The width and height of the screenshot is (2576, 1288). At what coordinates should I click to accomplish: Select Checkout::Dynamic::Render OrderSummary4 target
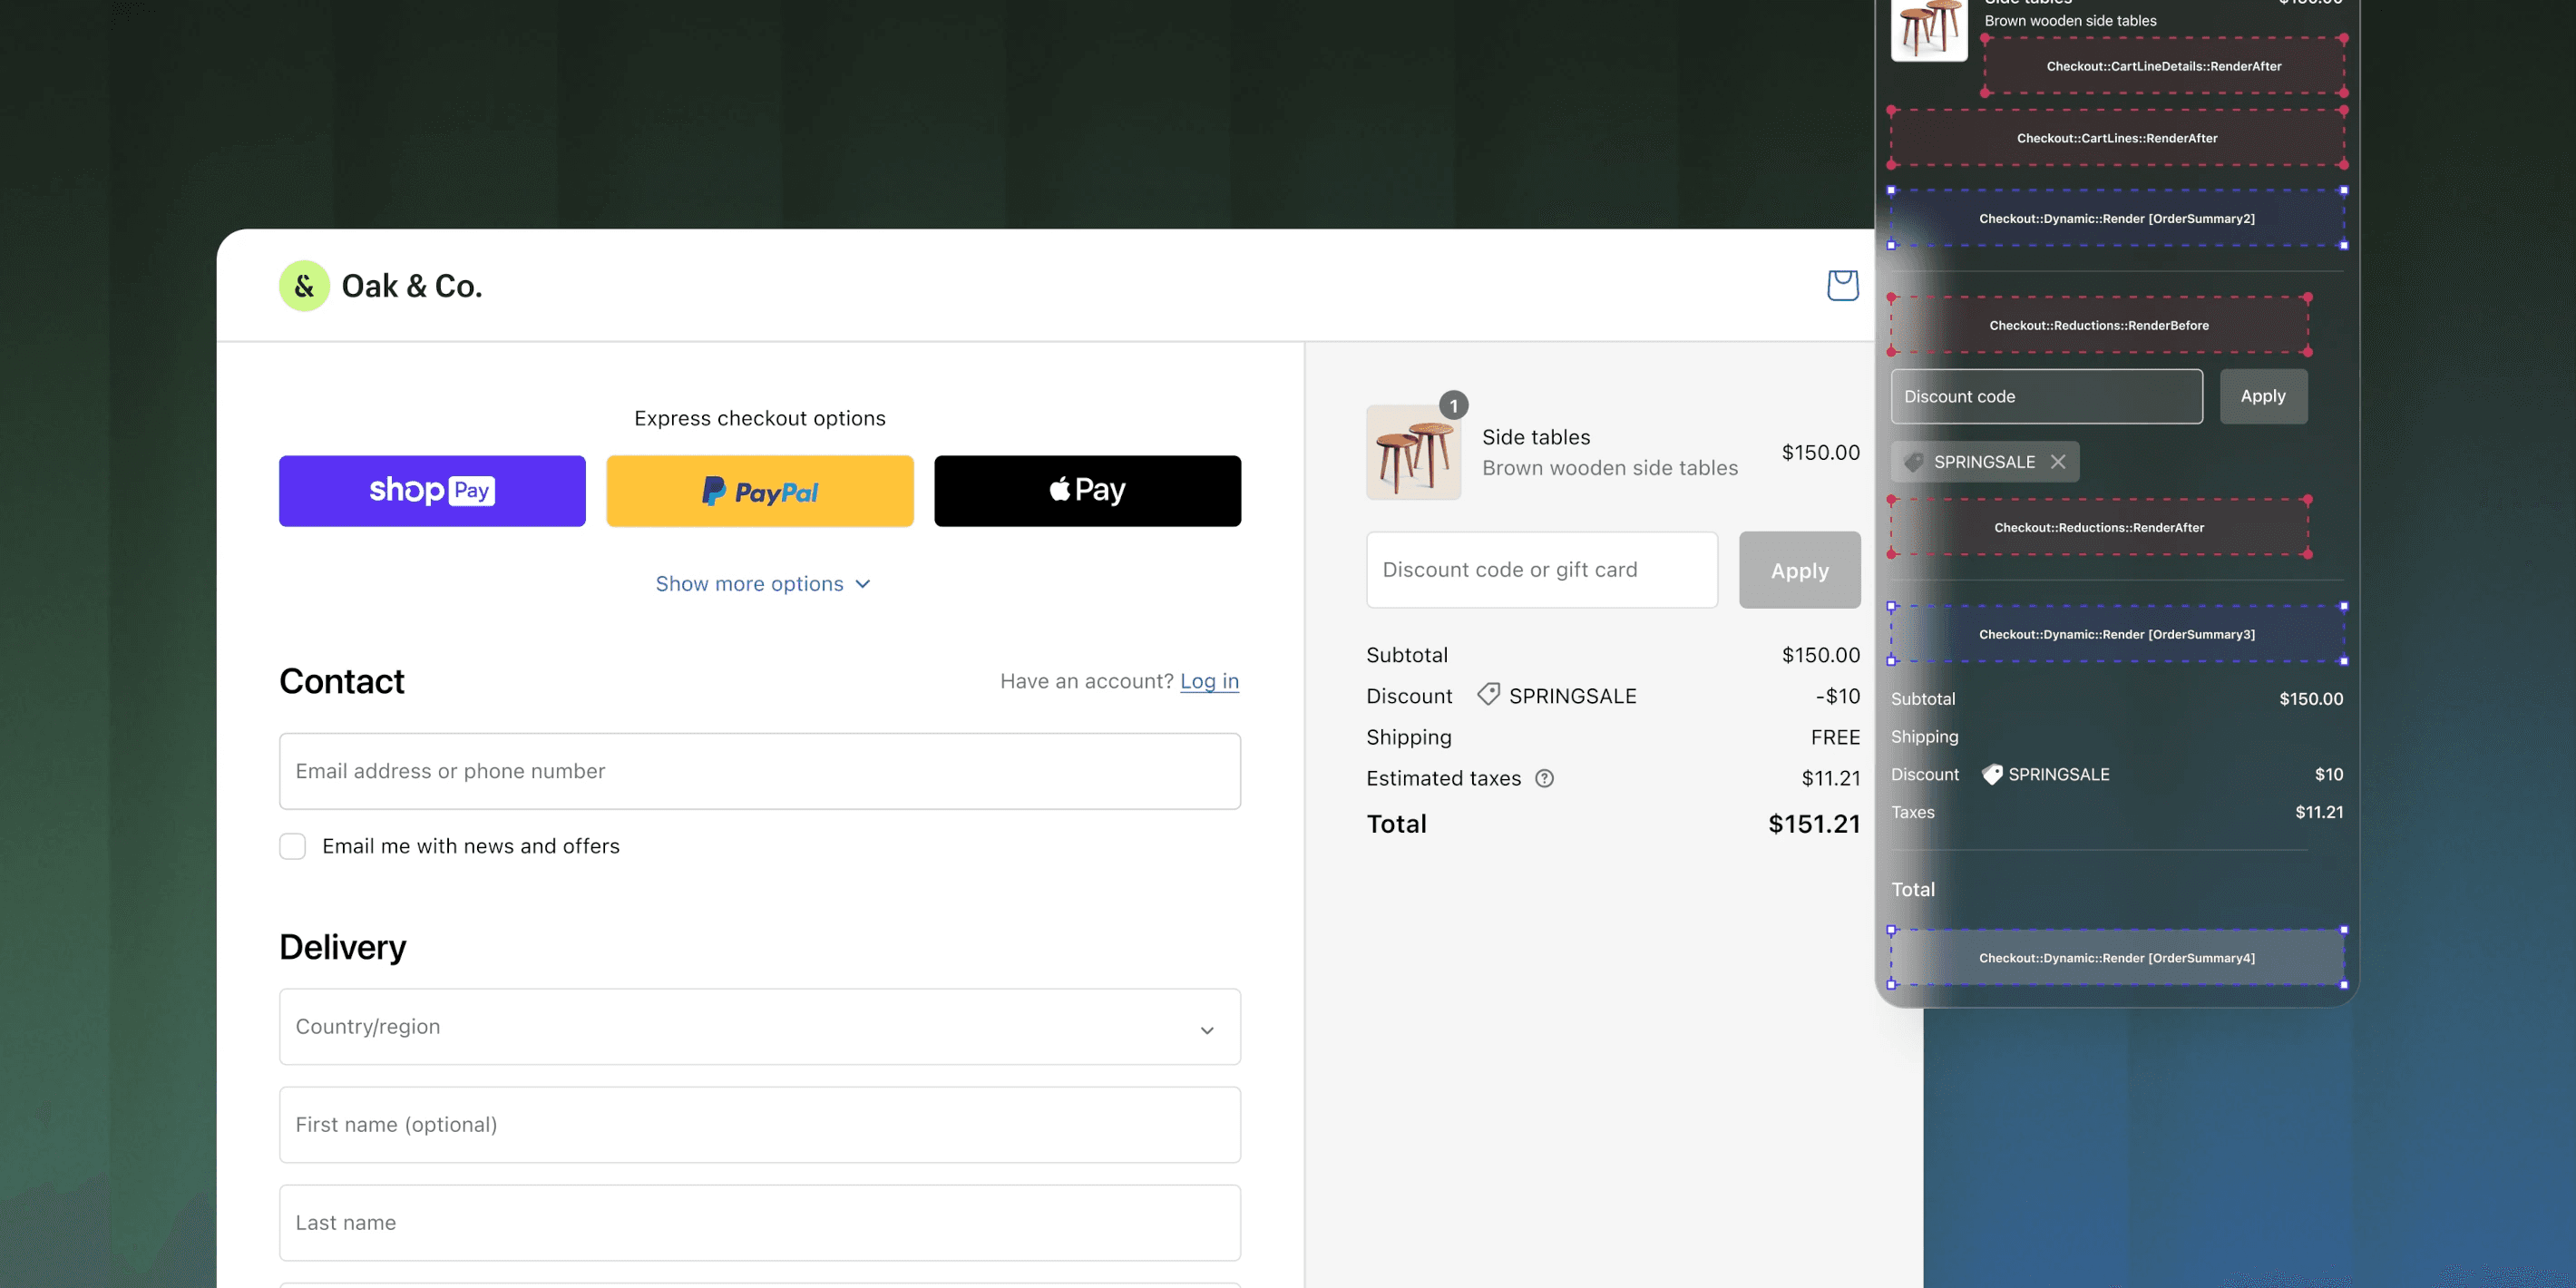click(2117, 958)
